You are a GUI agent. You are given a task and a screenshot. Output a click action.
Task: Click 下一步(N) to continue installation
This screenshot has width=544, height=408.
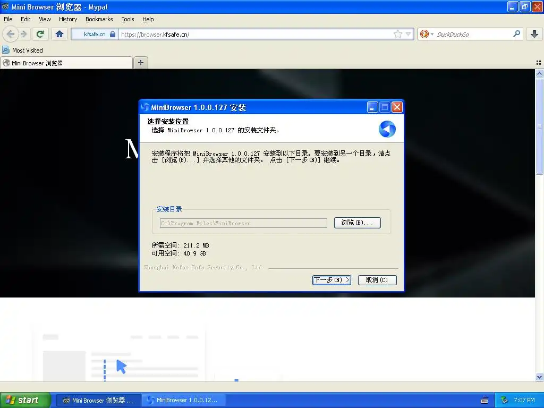331,279
